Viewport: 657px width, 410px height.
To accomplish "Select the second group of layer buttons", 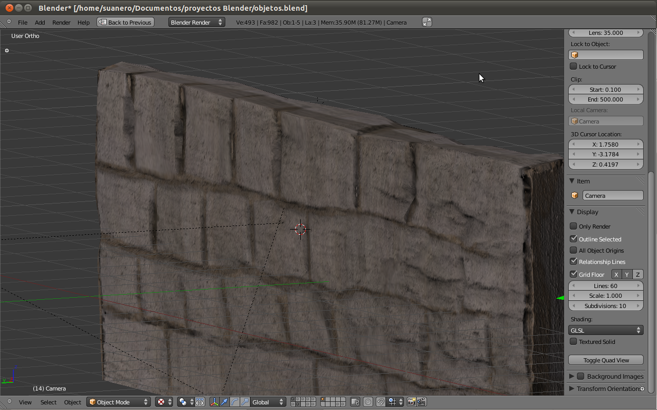I will [x=333, y=402].
